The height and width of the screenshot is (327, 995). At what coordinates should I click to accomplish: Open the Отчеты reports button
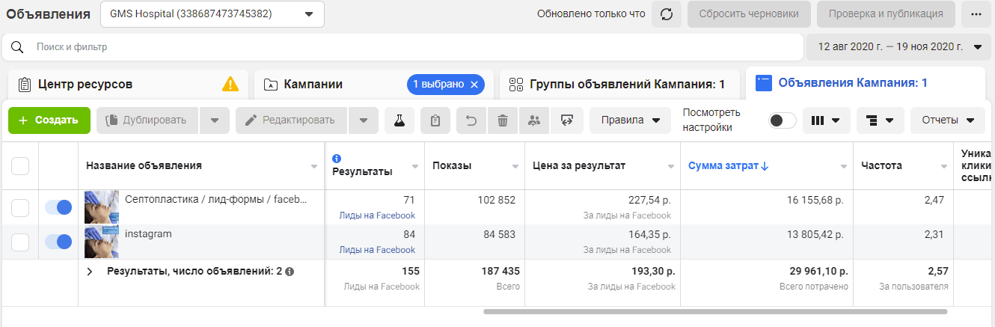click(x=947, y=120)
